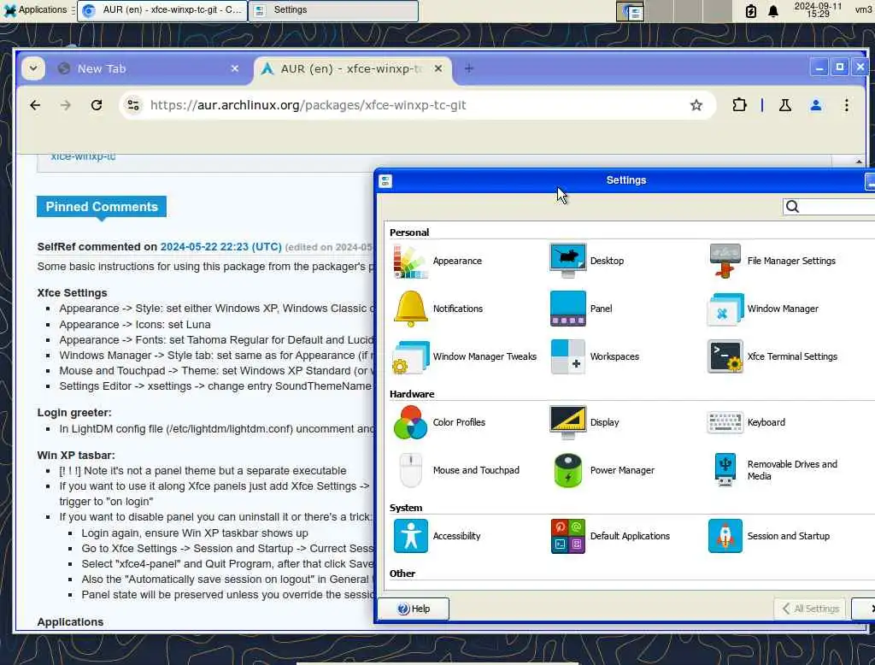The image size is (875, 665).
Task: Open the Keyboard settings icon
Action: click(x=725, y=422)
